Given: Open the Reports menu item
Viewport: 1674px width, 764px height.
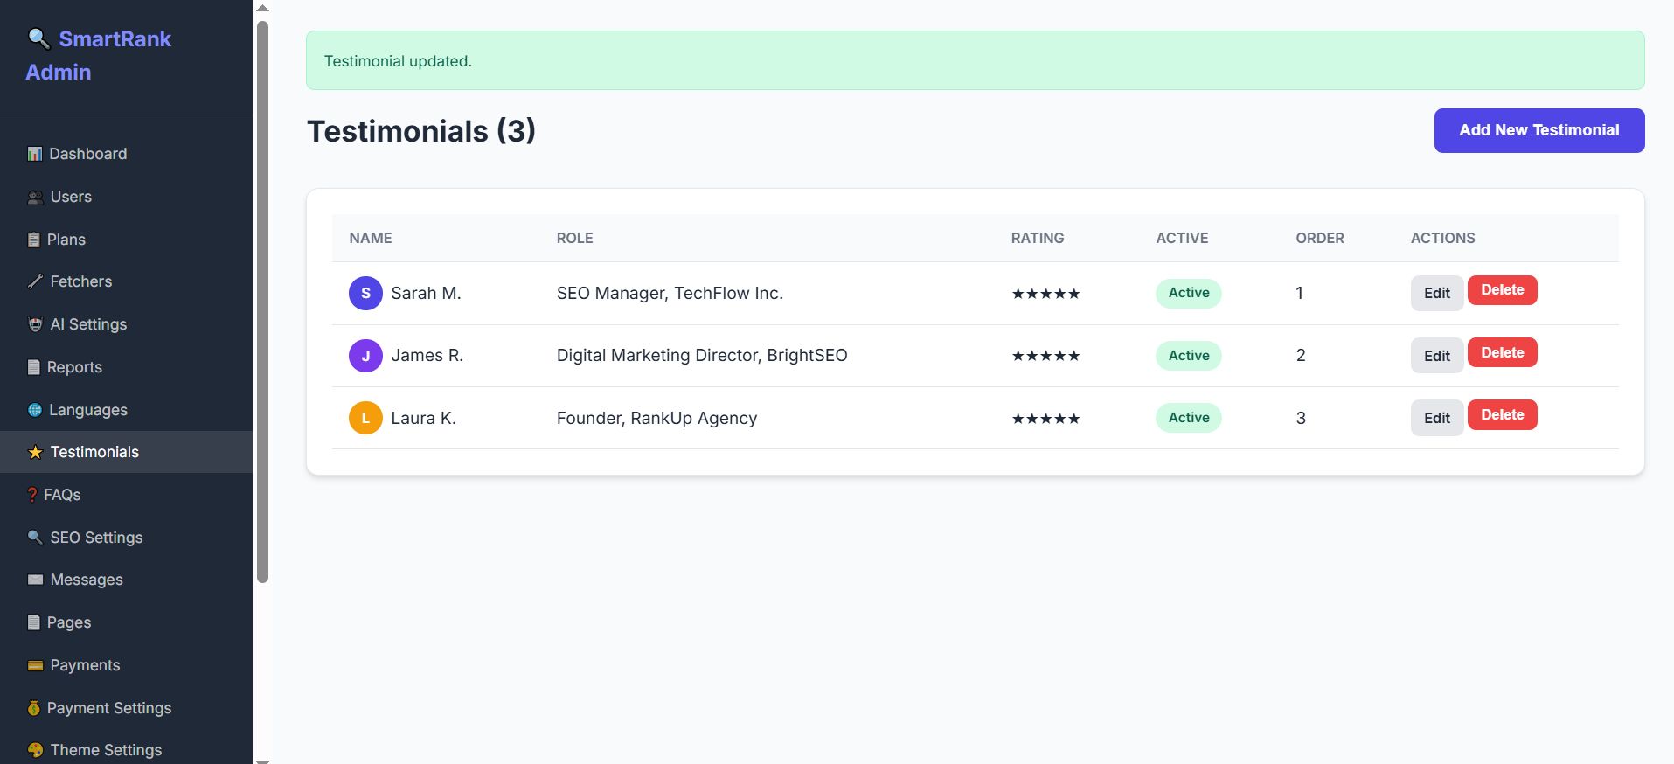Looking at the screenshot, I should (74, 367).
